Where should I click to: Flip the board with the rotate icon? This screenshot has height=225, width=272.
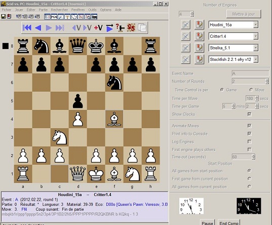131,27
